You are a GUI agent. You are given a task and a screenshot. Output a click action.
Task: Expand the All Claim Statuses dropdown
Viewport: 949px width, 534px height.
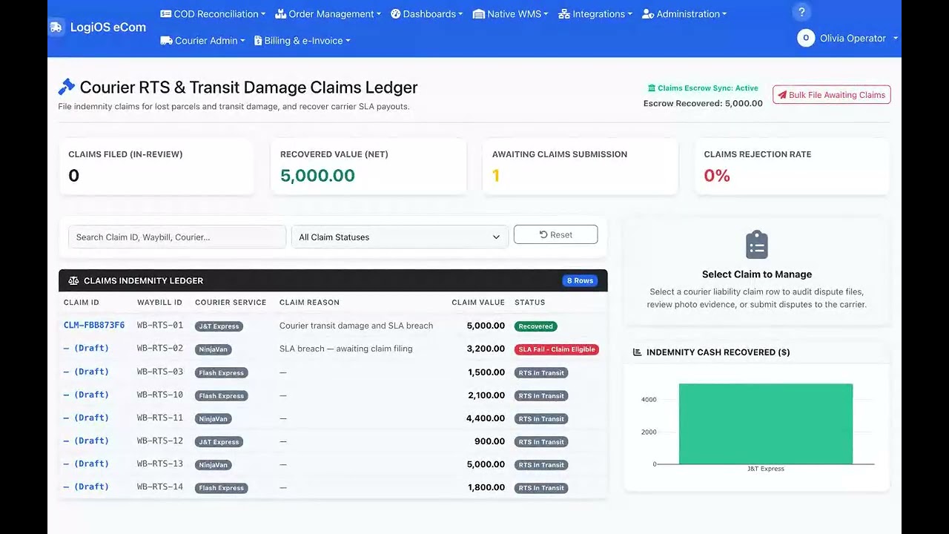click(400, 237)
